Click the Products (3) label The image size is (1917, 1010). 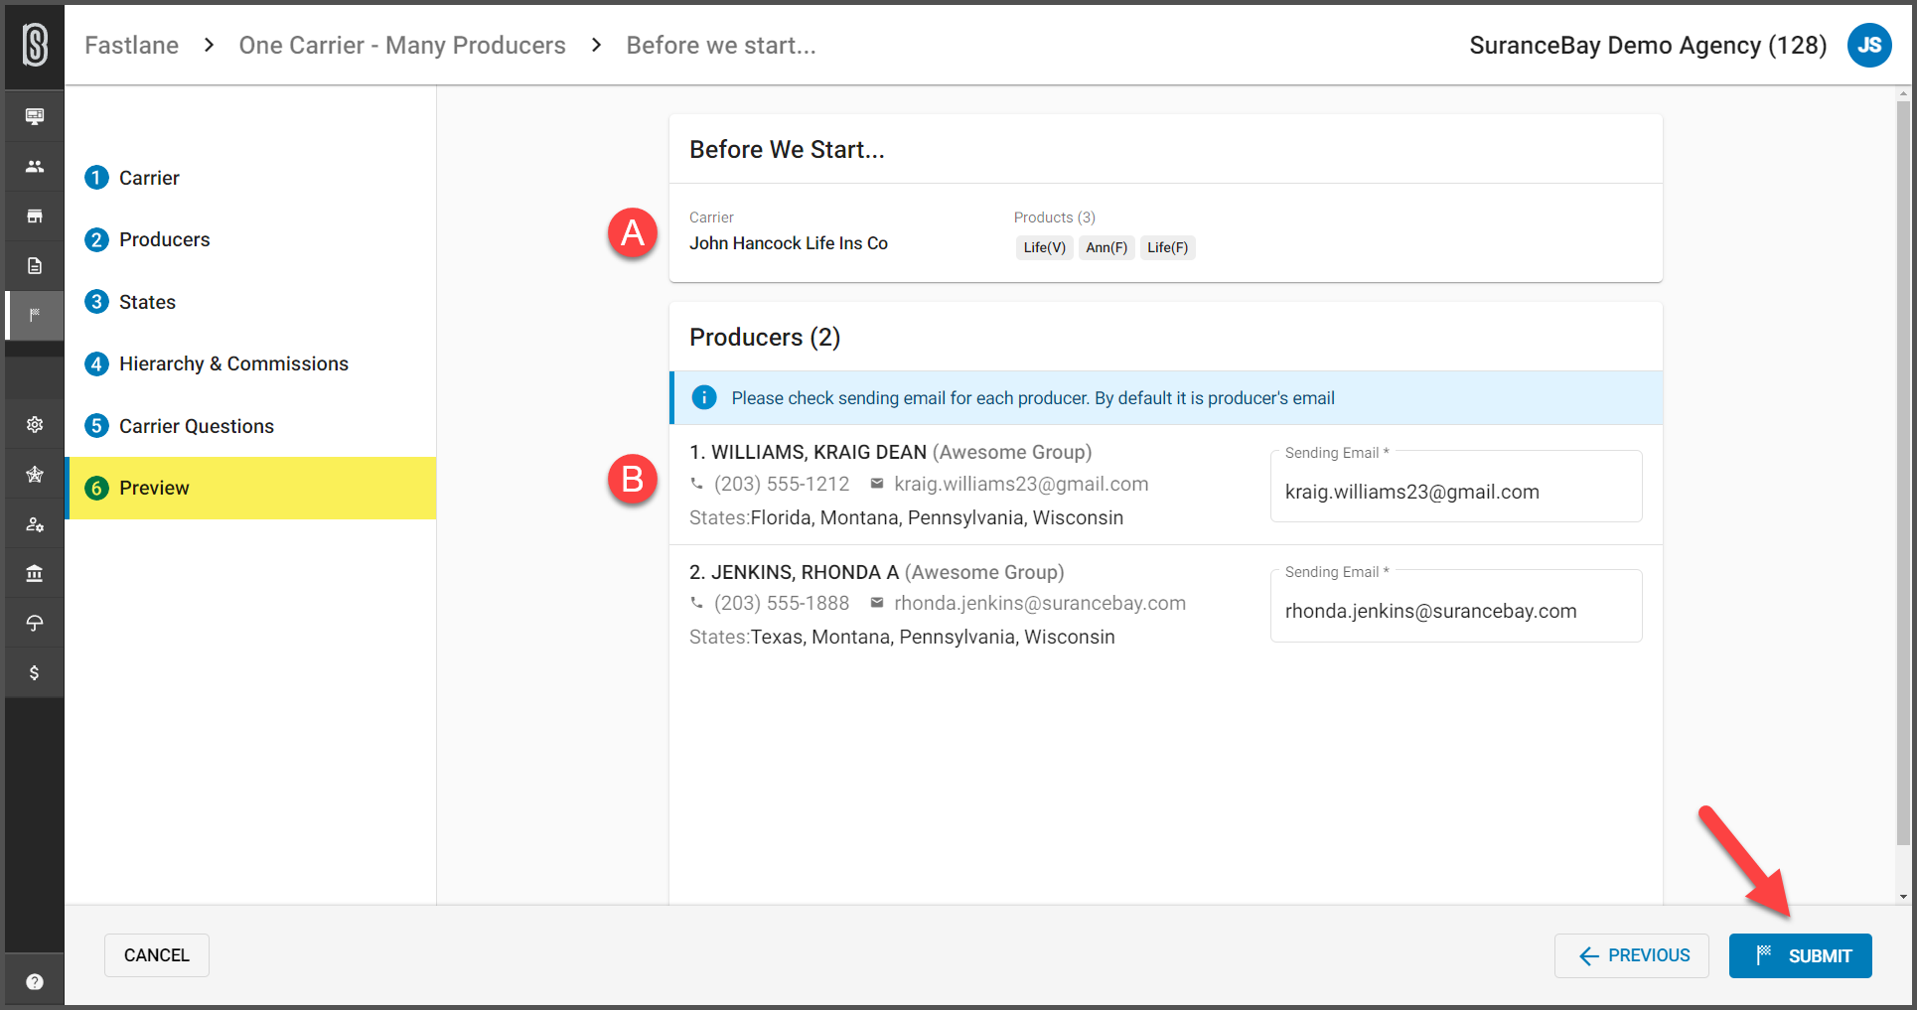tap(1055, 217)
